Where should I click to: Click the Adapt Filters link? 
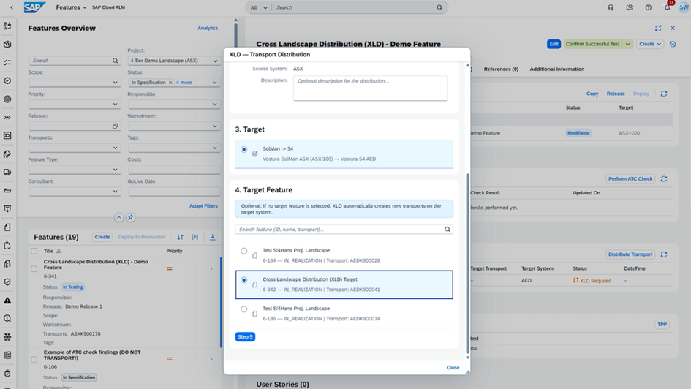click(x=203, y=205)
